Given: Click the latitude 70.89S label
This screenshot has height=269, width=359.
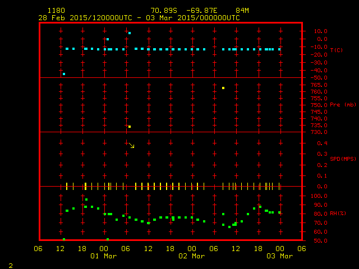Looking at the screenshot, I should [x=162, y=11].
